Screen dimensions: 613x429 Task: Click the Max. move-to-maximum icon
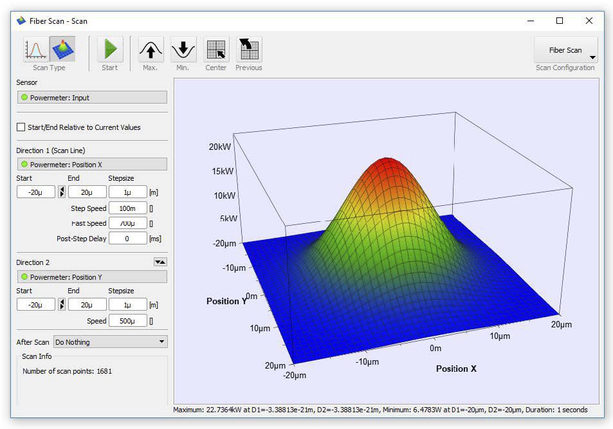pyautogui.click(x=149, y=48)
